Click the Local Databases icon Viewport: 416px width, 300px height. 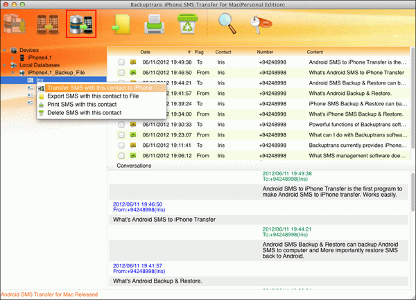point(14,65)
